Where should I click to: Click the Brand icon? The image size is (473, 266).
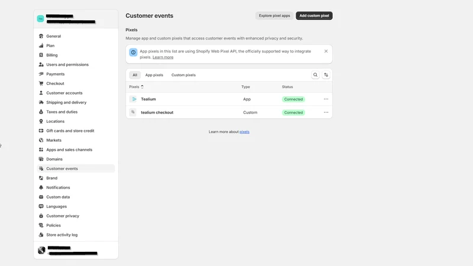coord(41,178)
